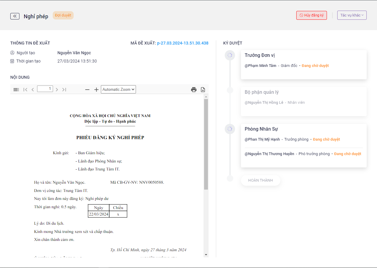Image resolution: width=377 pixels, height=268 pixels.
Task: Go to first page of document
Action: [25, 90]
